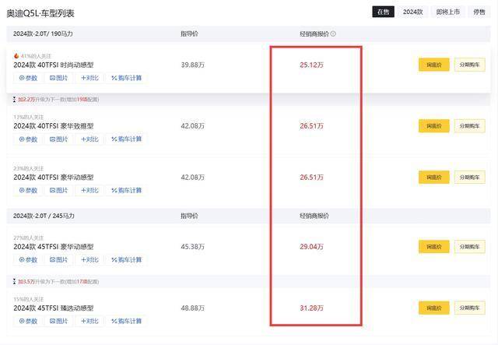Open 参数 for 45TFSI 臻选动感型

[28, 321]
